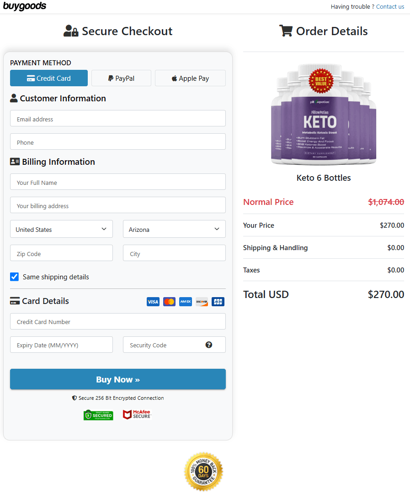
Task: Click the Keto 6 Bottles product image
Action: [x=324, y=113]
